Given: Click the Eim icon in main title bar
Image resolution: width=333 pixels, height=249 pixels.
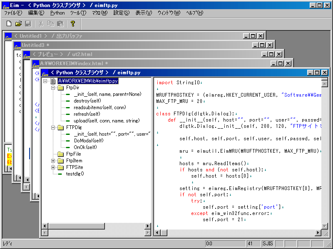Looking at the screenshot, I should coord(6,5).
